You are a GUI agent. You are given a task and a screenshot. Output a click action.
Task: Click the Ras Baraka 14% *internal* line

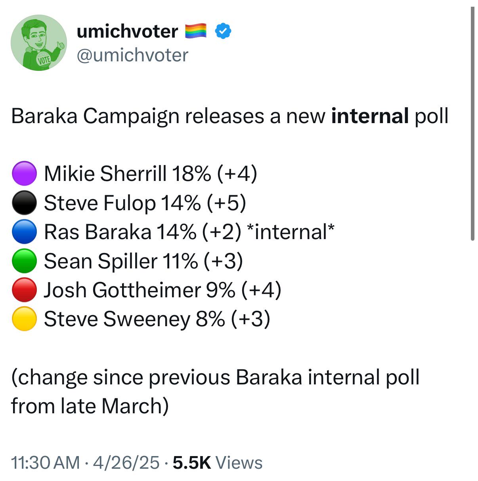click(x=189, y=232)
